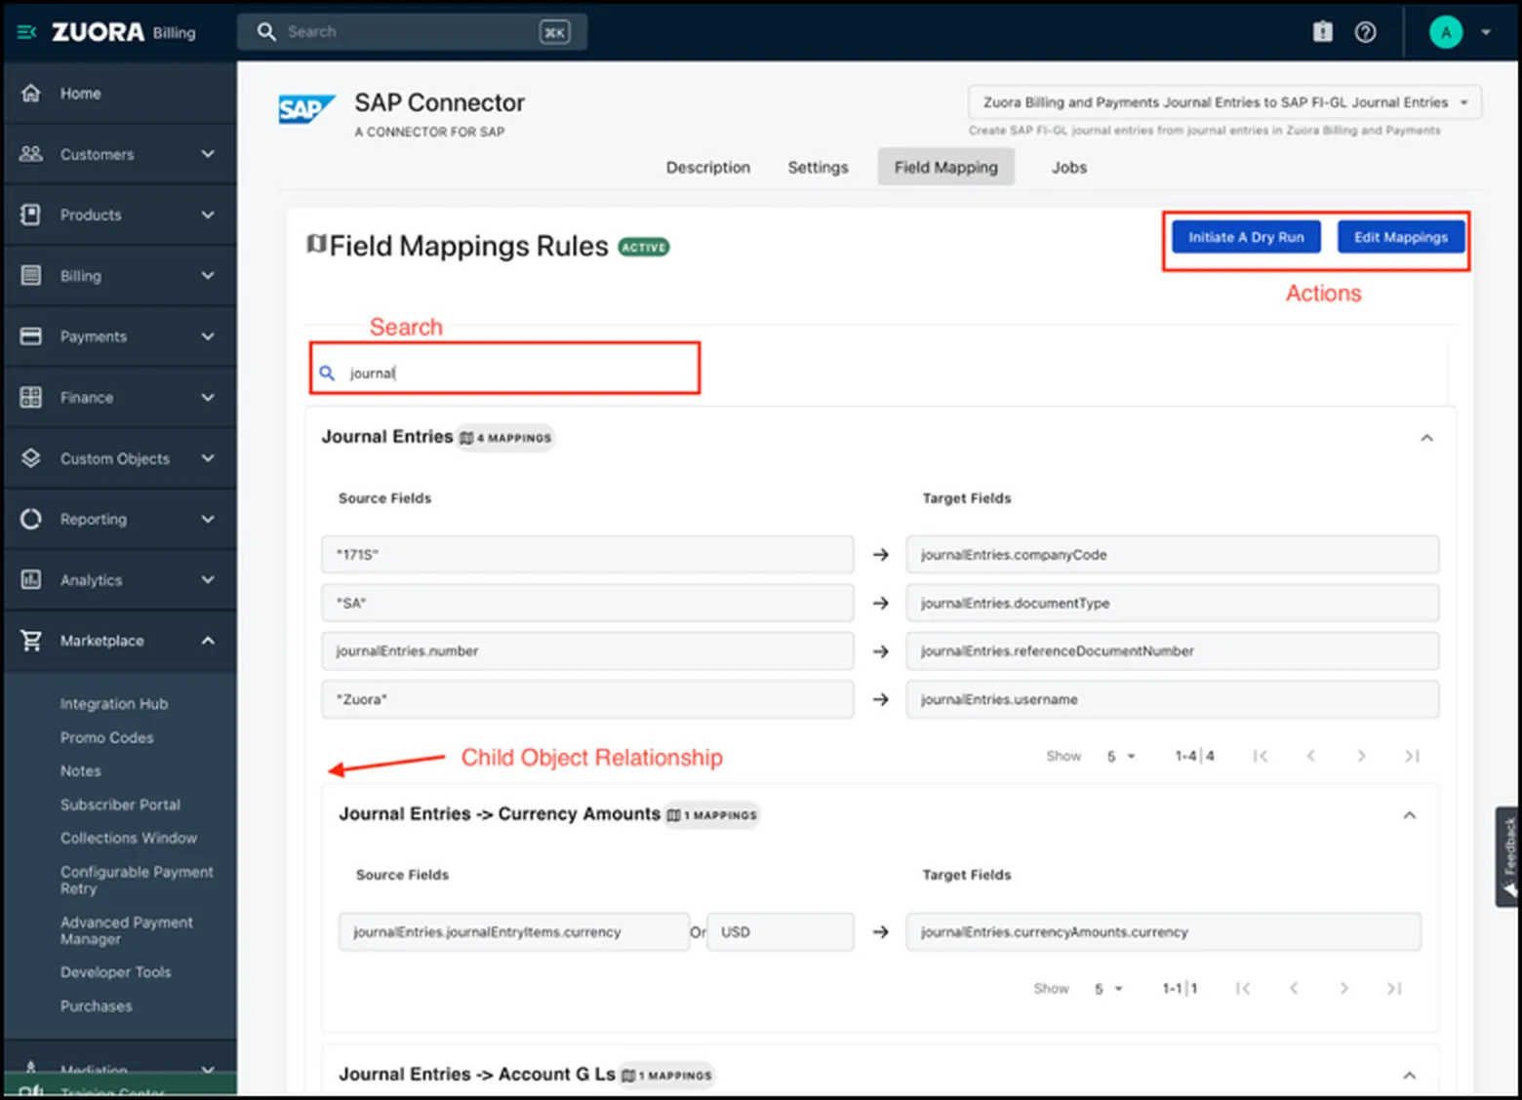The image size is (1522, 1100).
Task: Click the Marketplace cart icon
Action: point(31,641)
